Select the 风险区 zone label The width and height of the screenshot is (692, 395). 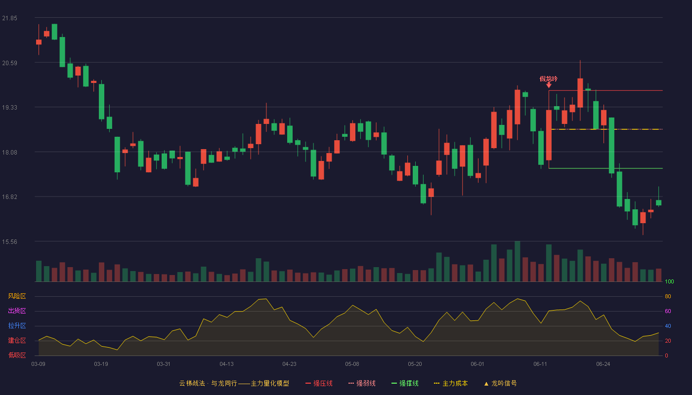click(x=17, y=296)
